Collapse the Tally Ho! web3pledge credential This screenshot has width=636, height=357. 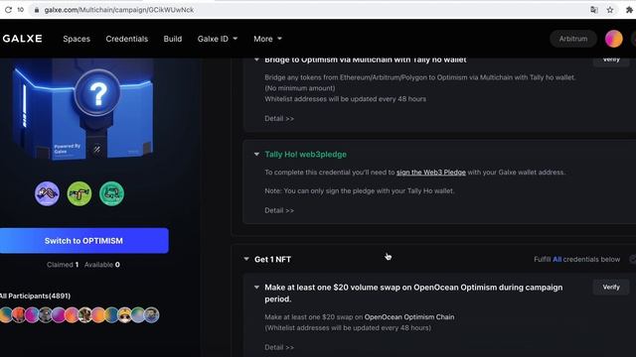click(256, 155)
